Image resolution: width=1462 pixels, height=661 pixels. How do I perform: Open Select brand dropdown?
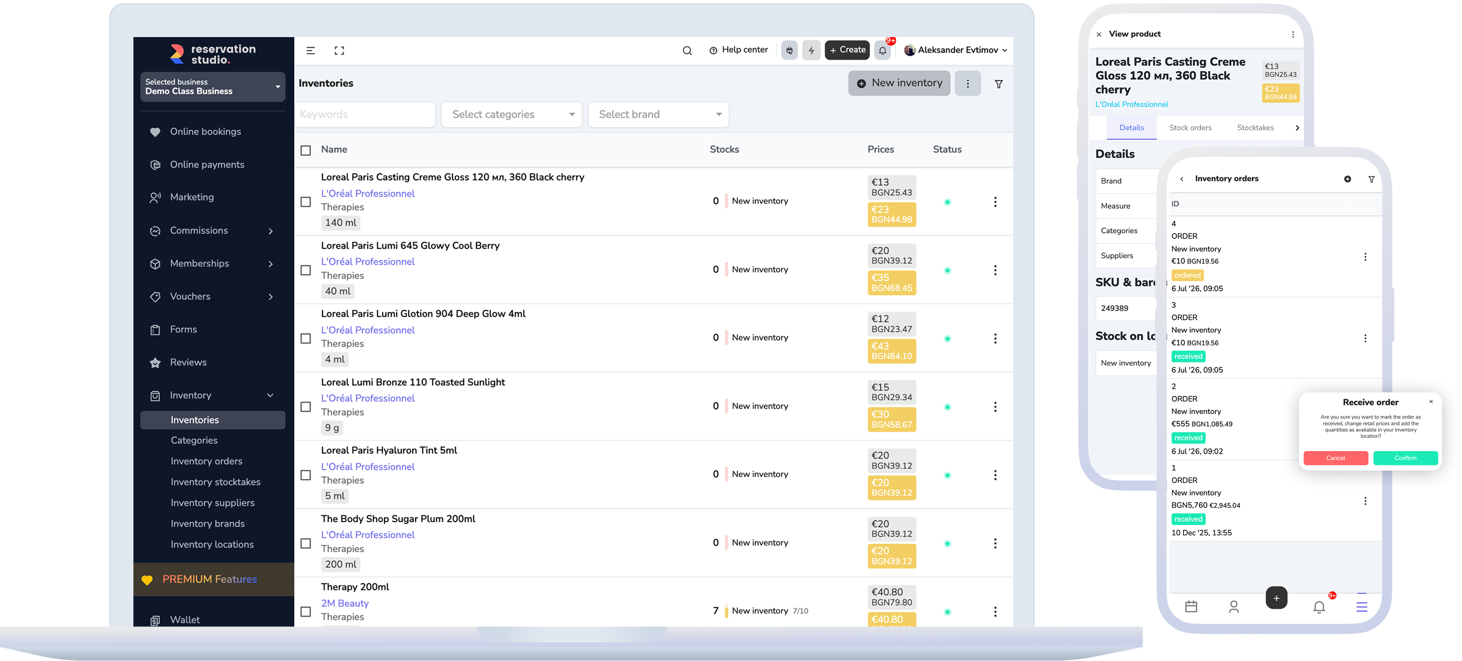point(659,115)
